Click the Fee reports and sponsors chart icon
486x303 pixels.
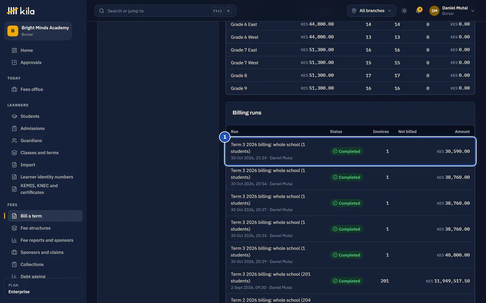click(x=14, y=240)
